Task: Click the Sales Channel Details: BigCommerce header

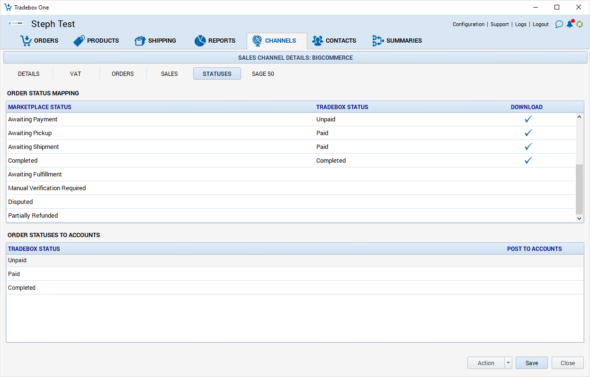Action: pos(295,58)
